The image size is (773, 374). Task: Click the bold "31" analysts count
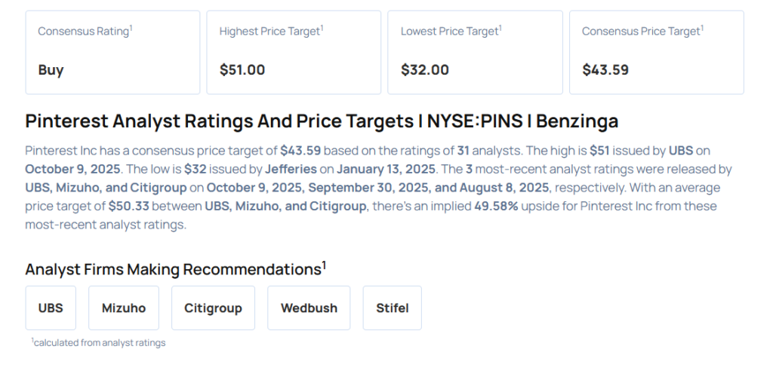[463, 150]
